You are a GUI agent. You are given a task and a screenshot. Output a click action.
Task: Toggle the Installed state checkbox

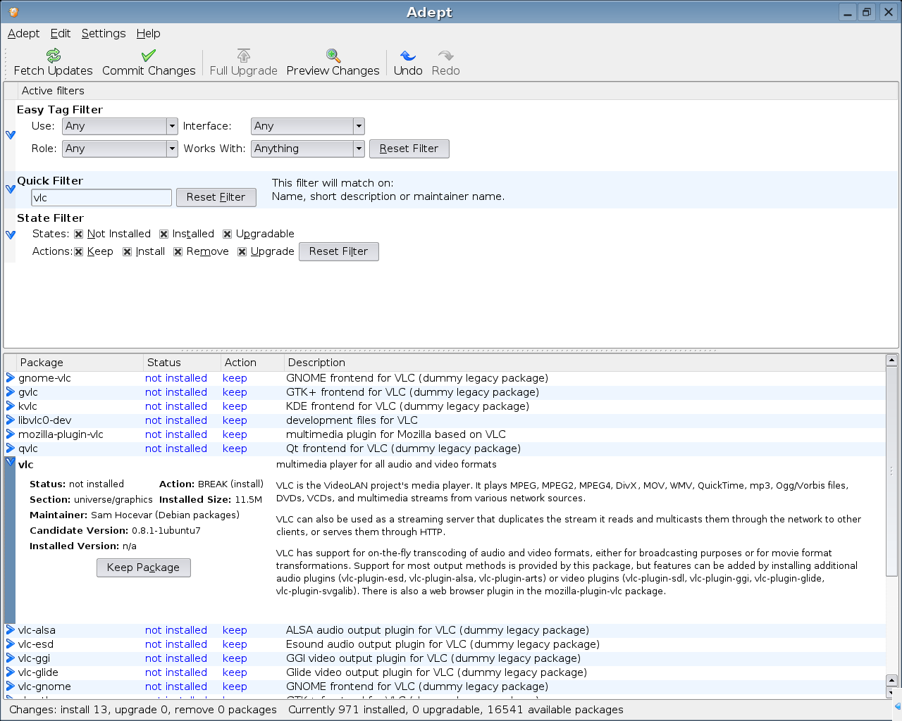[164, 234]
